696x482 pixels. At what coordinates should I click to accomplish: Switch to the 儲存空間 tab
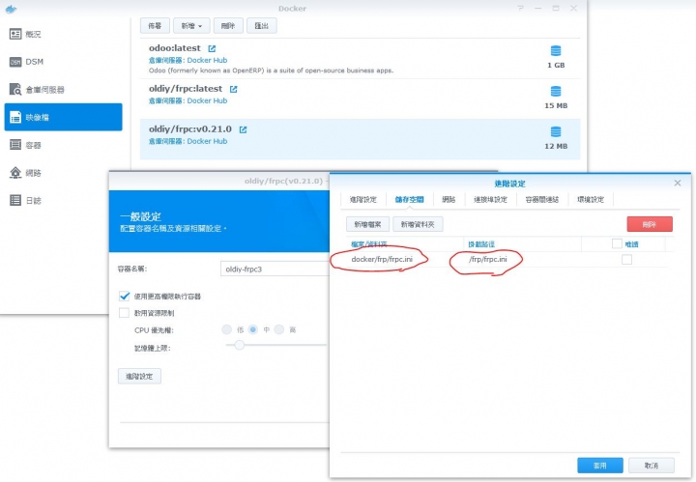409,200
